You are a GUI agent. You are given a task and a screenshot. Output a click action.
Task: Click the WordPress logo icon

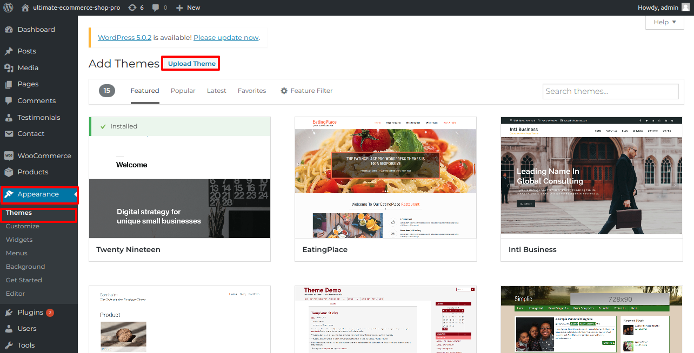(x=8, y=8)
